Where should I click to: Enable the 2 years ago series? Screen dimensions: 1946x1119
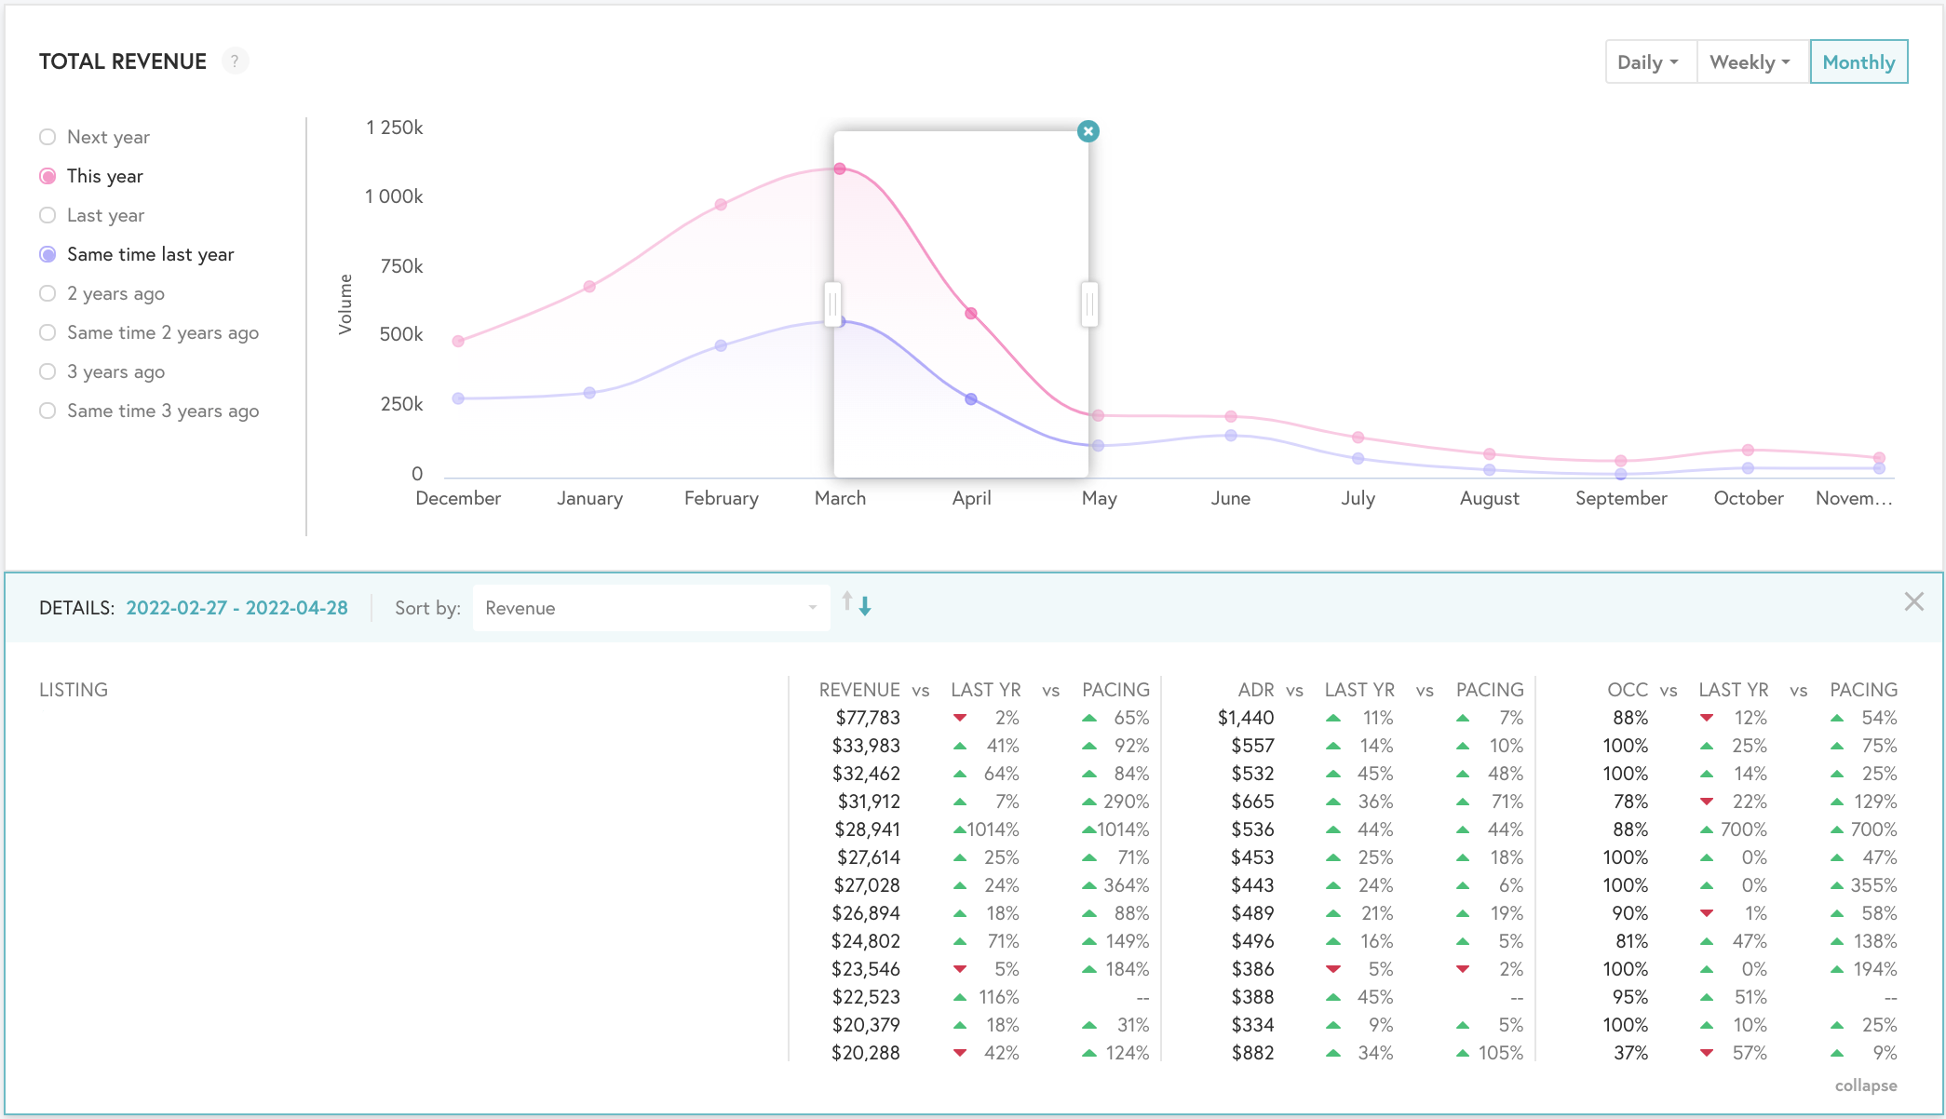(x=48, y=293)
